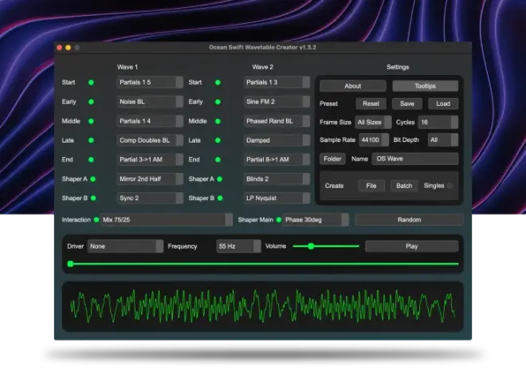526x389 pixels.
Task: Open the Cycles 16 dropdown
Action: click(x=438, y=122)
